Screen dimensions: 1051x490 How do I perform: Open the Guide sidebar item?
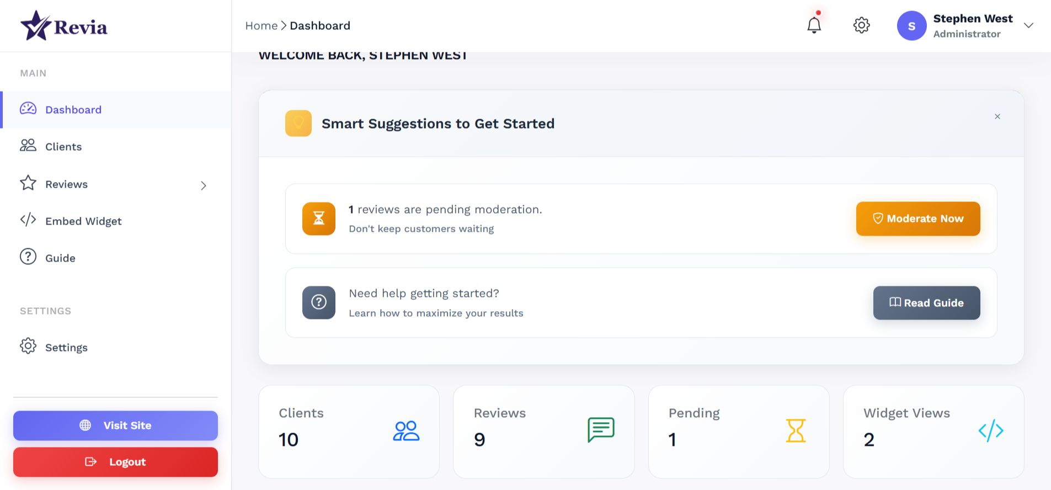[60, 258]
